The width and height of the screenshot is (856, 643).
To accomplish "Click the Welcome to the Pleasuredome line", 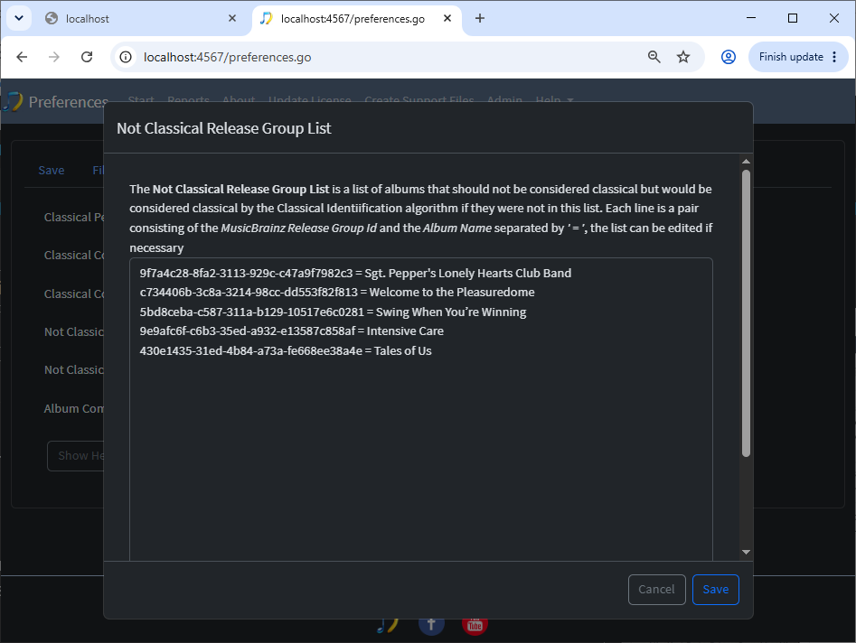I will coord(337,293).
